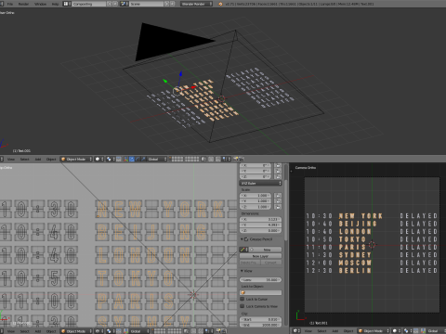Open View menu in top 3D viewport header

[x=11, y=159]
